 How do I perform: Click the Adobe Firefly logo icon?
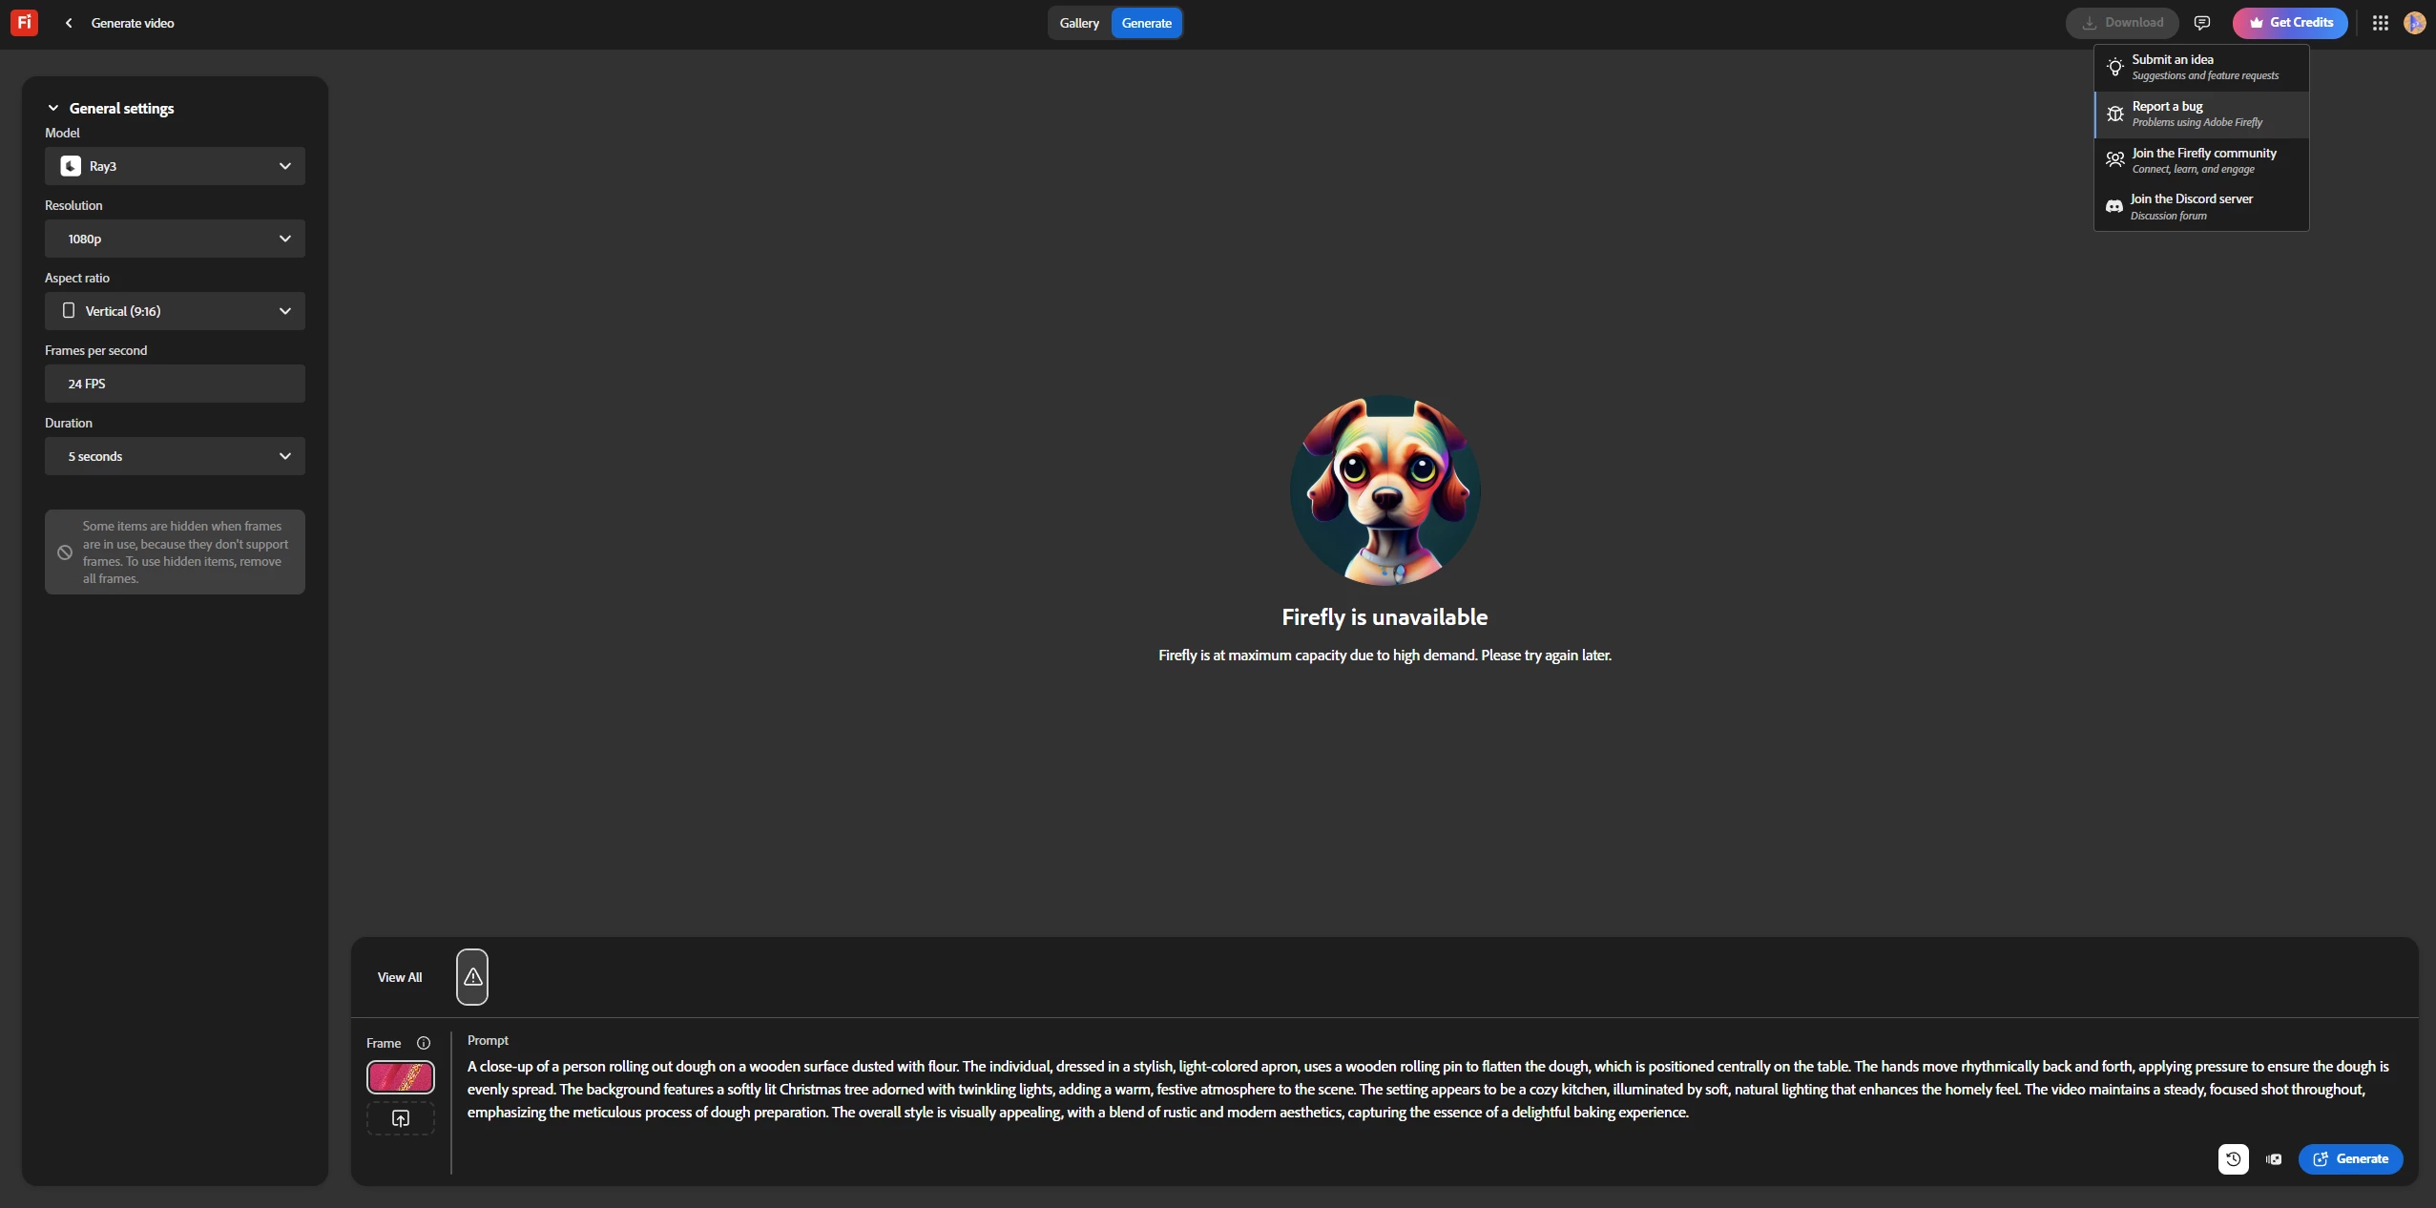coord(24,22)
